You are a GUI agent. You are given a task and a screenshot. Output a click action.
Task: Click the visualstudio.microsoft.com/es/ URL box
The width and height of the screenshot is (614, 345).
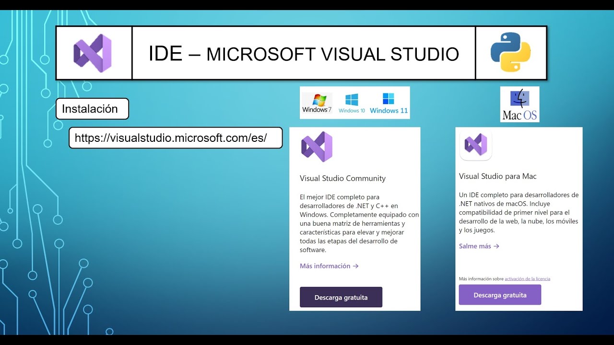(176, 138)
